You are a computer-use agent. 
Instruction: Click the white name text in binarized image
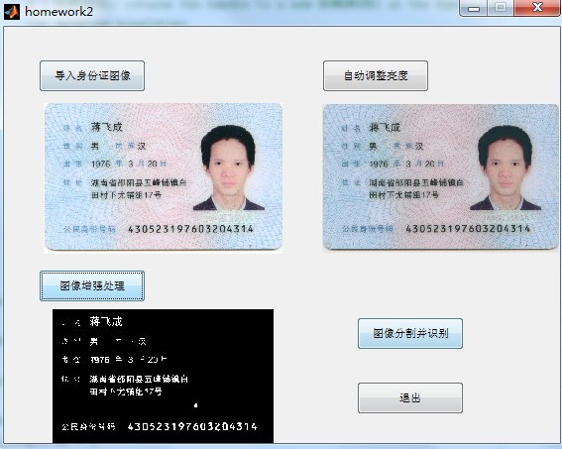106,321
